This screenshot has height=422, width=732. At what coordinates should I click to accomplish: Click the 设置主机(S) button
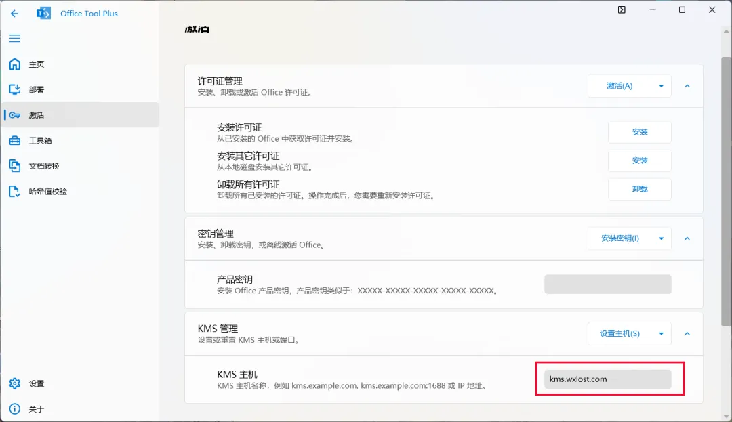[x=619, y=333]
